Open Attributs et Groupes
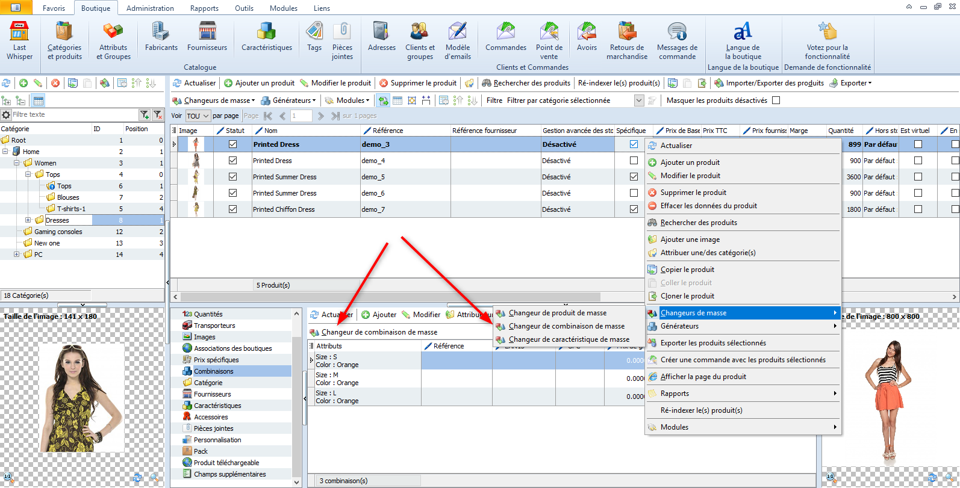The height and width of the screenshot is (488, 960). [x=113, y=40]
